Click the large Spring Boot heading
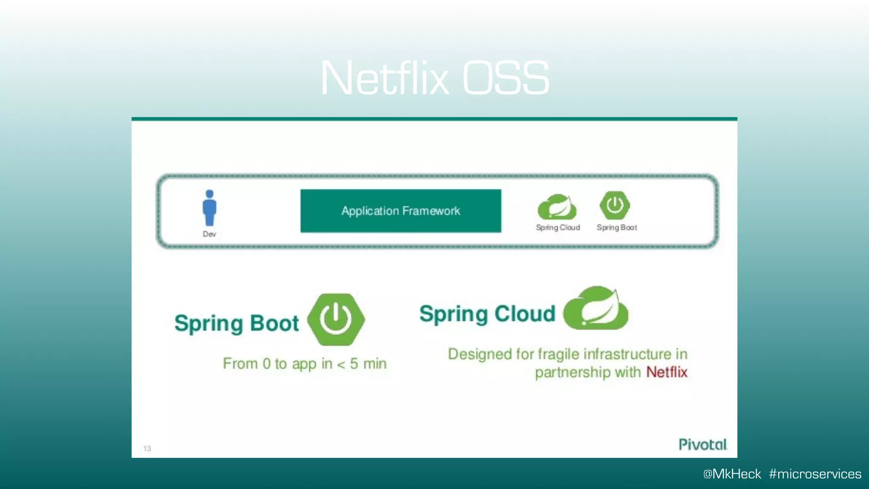This screenshot has width=869, height=489. tap(237, 324)
